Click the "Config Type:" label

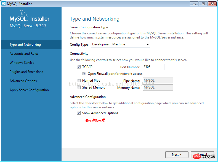(x=79, y=45)
